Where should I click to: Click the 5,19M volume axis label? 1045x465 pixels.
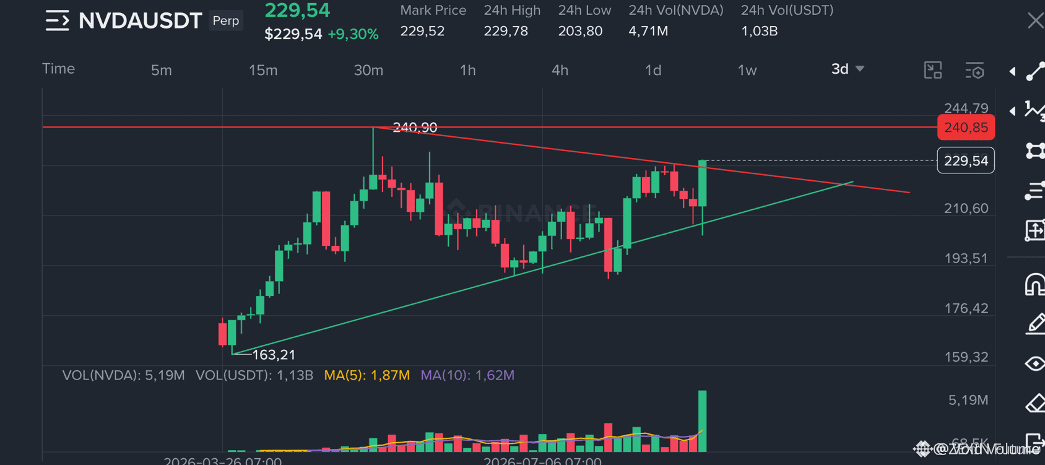tap(968, 400)
